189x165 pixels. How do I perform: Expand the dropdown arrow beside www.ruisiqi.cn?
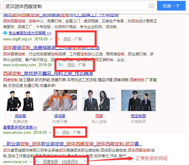click(31, 162)
